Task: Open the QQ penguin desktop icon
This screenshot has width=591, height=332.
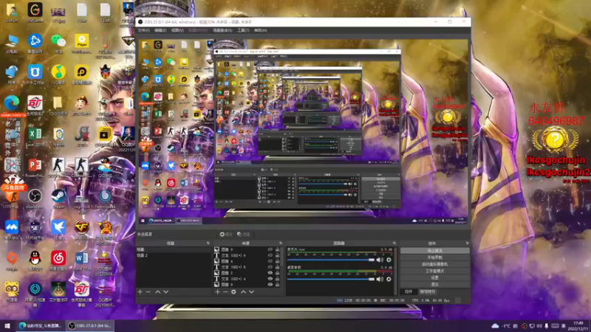Action: tap(35, 259)
